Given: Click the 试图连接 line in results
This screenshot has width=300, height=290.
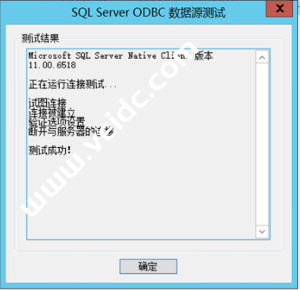Looking at the screenshot, I should [x=48, y=103].
